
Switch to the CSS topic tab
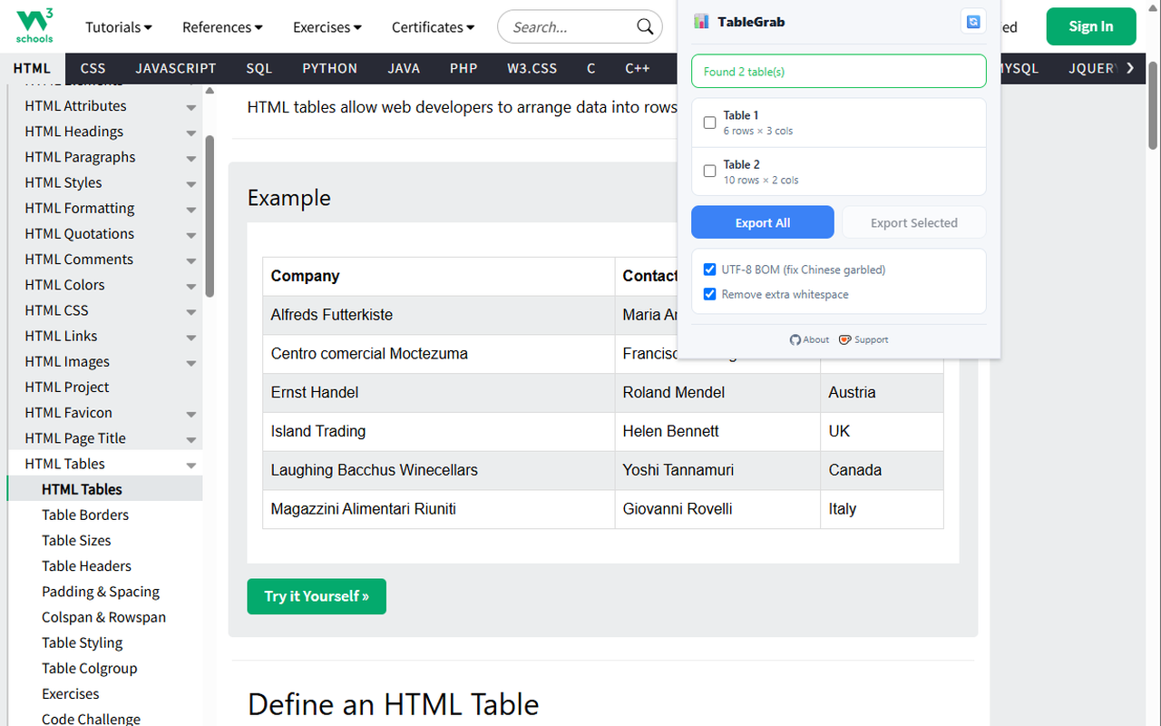click(x=93, y=68)
